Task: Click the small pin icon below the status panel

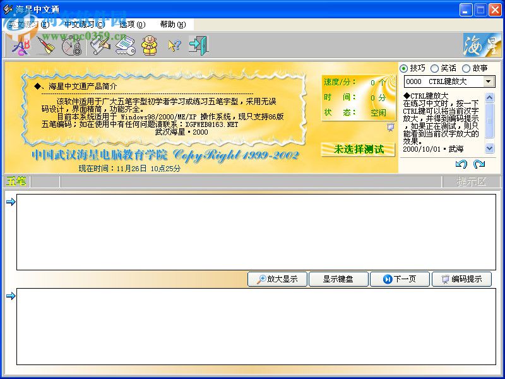Action: [390, 128]
